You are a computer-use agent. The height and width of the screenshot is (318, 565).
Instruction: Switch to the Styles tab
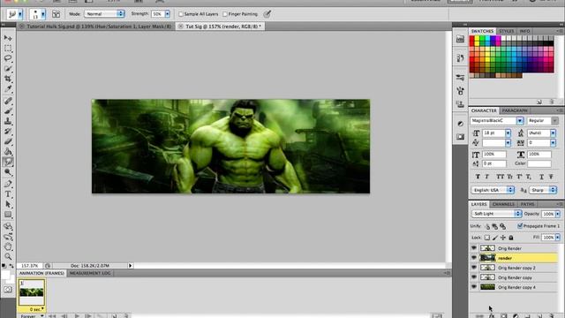tap(506, 31)
